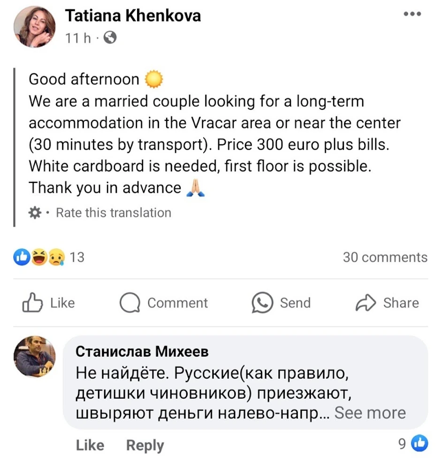The height and width of the screenshot is (460, 441).
Task: Like Станислав Михеев's comment
Action: pos(90,445)
